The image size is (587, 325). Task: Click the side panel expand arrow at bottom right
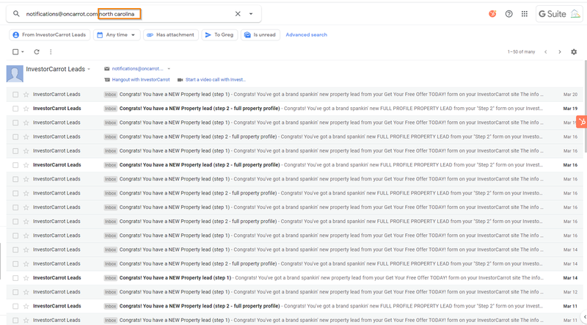click(584, 317)
